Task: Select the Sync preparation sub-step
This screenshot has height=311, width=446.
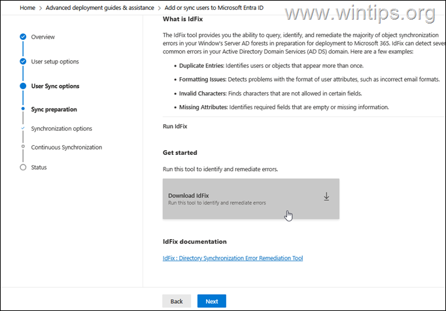Action: click(54, 110)
